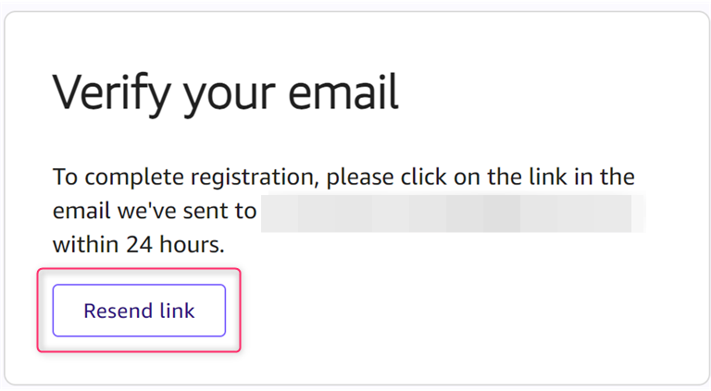
Task: Click the blurred email address
Action: (x=452, y=212)
